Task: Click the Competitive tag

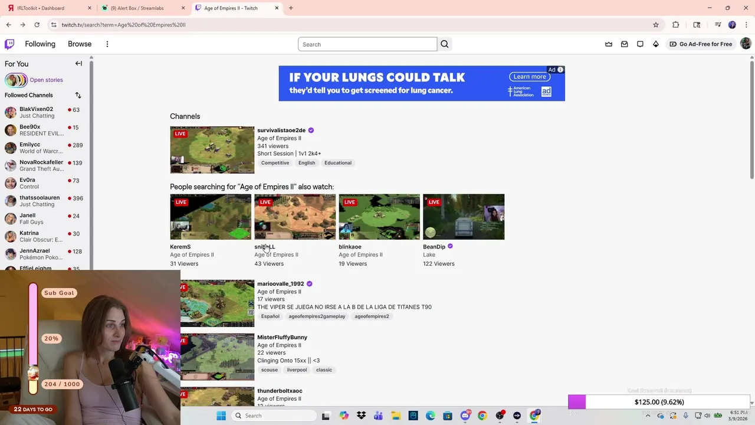Action: [275, 163]
